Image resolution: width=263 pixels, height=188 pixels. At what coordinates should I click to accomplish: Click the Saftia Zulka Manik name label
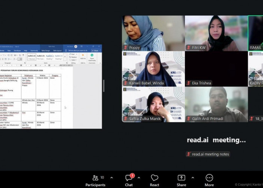[145, 119]
